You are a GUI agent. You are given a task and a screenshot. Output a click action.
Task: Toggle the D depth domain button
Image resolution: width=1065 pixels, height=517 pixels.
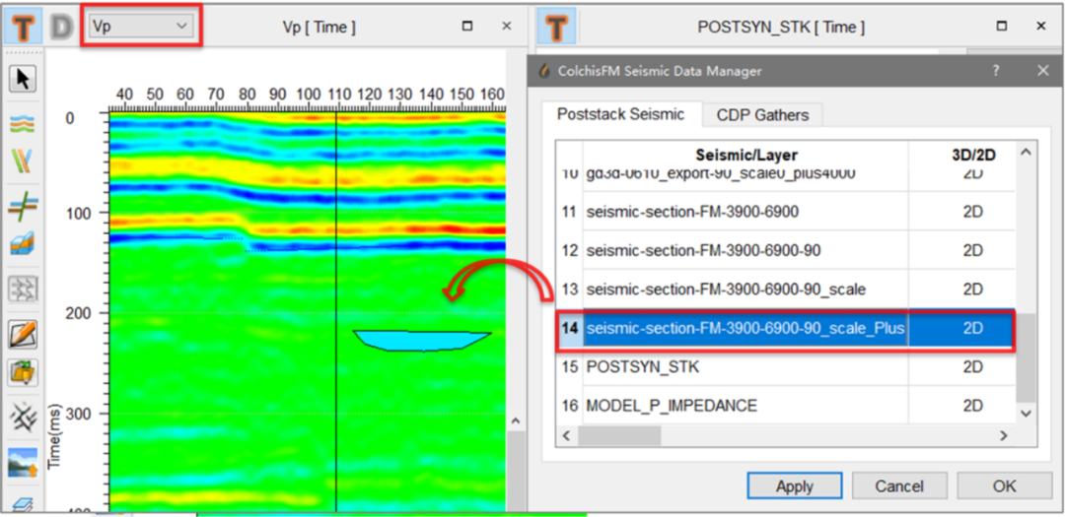pos(61,27)
